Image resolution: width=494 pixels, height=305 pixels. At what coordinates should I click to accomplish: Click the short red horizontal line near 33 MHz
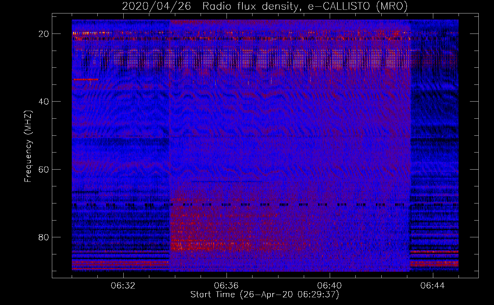pyautogui.click(x=86, y=79)
